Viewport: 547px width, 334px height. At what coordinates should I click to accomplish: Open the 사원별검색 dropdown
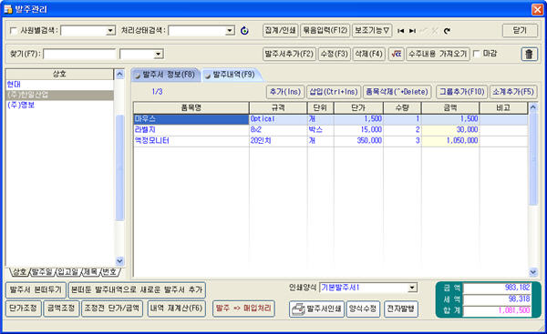[x=110, y=31]
